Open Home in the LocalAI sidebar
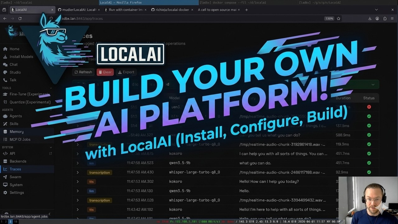 coord(14,49)
